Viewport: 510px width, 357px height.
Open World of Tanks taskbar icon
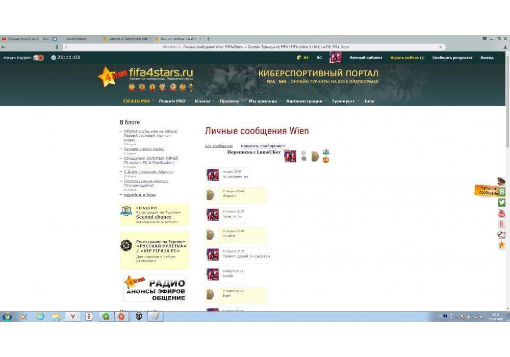[x=139, y=316]
